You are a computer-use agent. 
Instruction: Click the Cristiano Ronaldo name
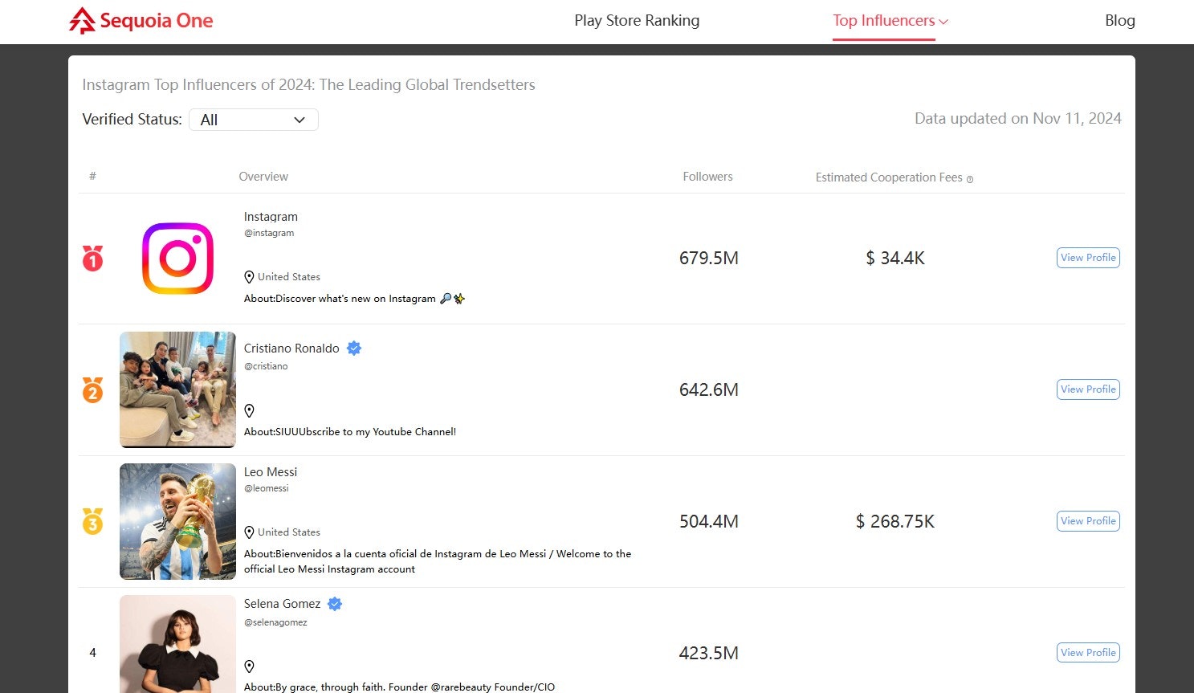291,349
